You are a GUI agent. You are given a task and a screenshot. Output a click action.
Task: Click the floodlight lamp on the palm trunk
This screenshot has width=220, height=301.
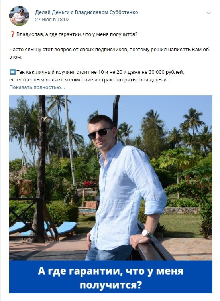pyautogui.click(x=47, y=119)
